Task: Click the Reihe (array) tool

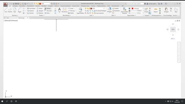Action: pyautogui.click(x=47, y=13)
